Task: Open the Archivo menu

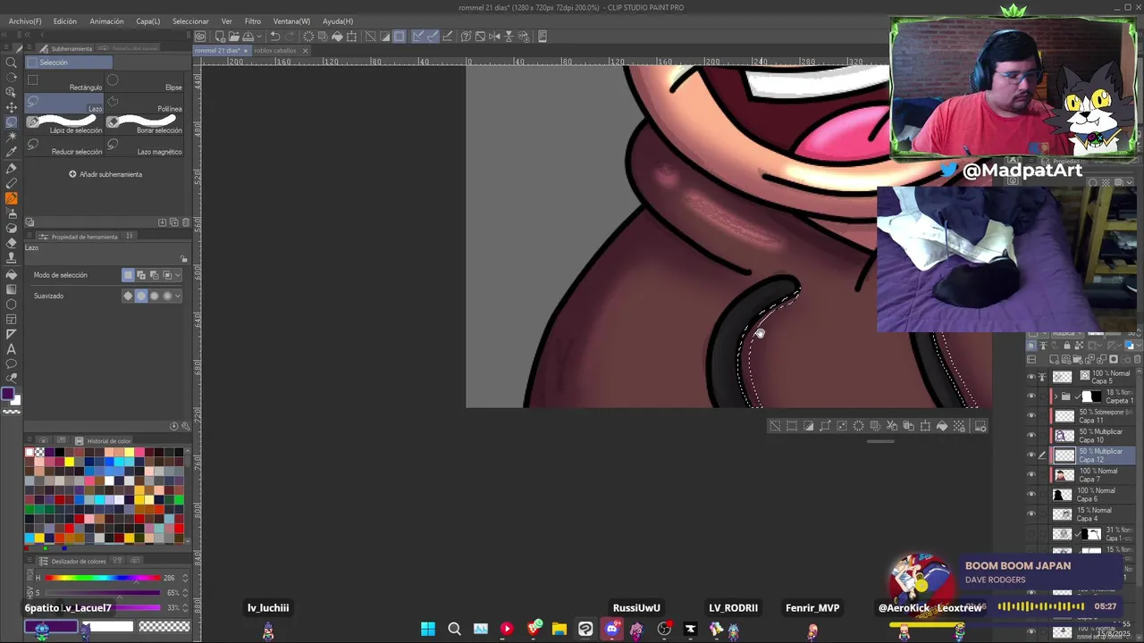Action: pyautogui.click(x=24, y=21)
